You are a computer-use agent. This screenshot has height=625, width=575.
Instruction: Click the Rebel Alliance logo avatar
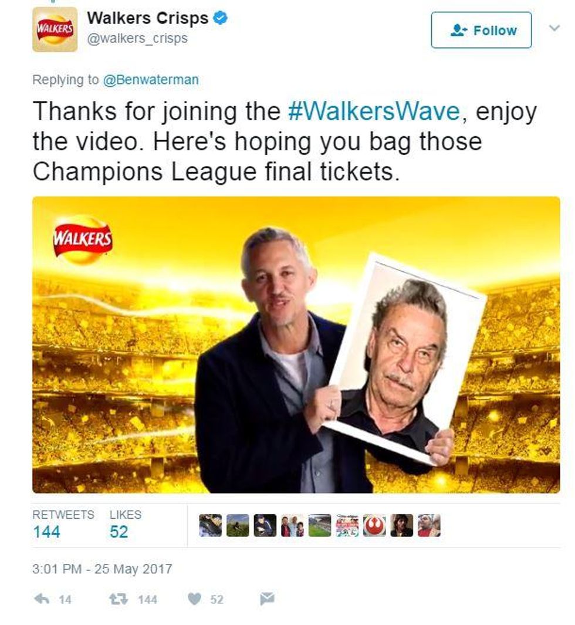(x=374, y=525)
